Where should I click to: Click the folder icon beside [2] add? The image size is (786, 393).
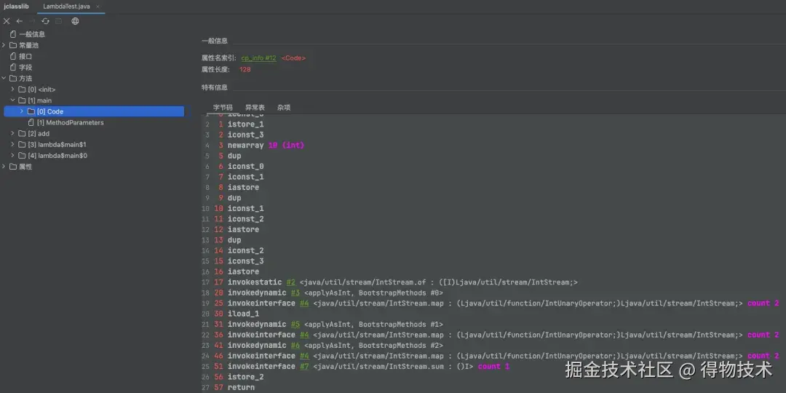22,133
